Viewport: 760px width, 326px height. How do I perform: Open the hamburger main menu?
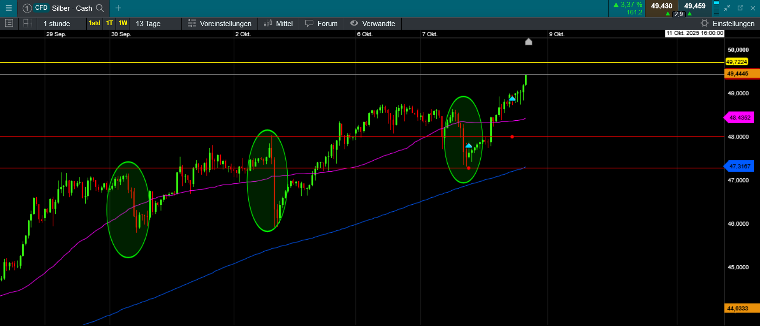pos(8,8)
